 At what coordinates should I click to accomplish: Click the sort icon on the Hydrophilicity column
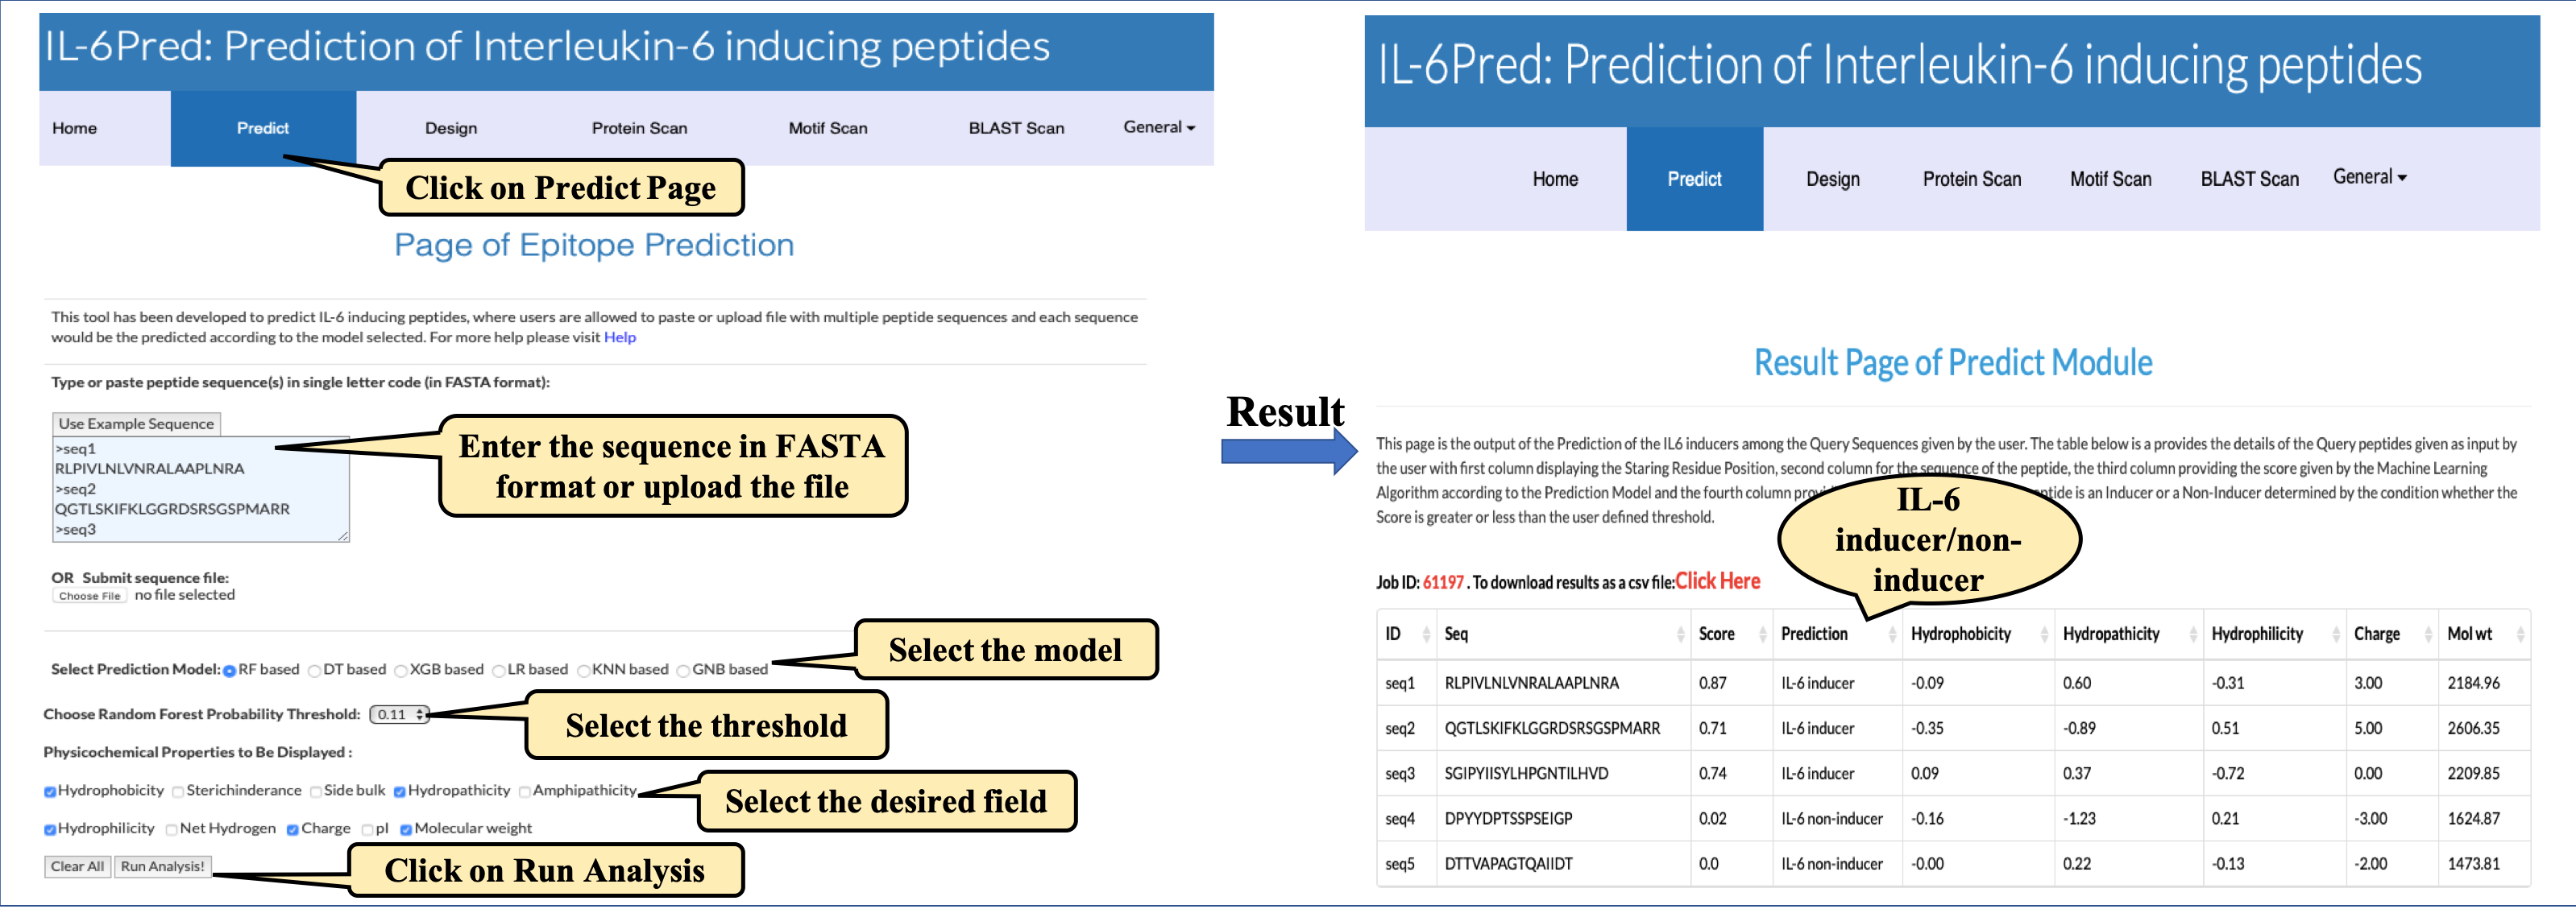coord(2336,634)
